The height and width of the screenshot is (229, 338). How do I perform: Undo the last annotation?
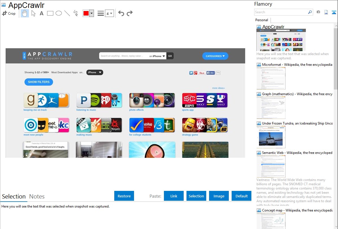pyautogui.click(x=121, y=13)
